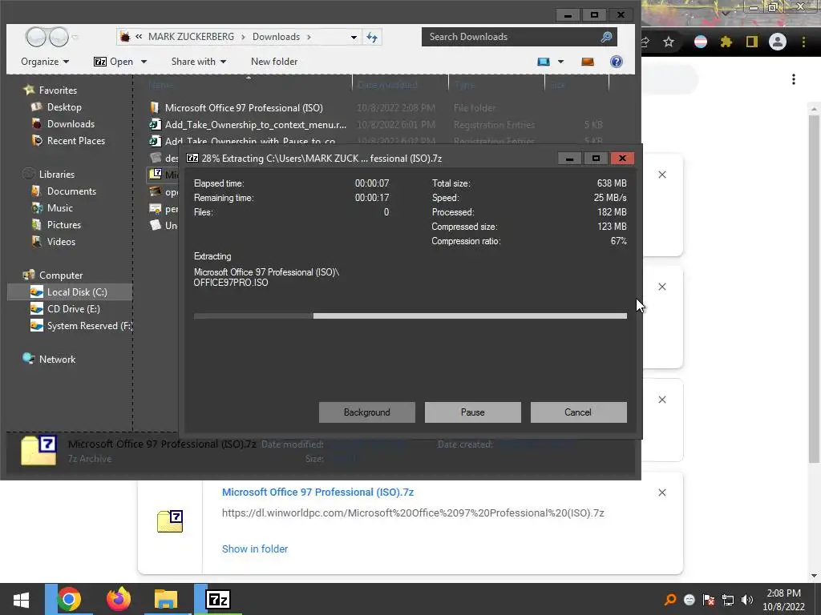Open Desktop in Favorites
This screenshot has height=615, width=821.
(x=64, y=107)
